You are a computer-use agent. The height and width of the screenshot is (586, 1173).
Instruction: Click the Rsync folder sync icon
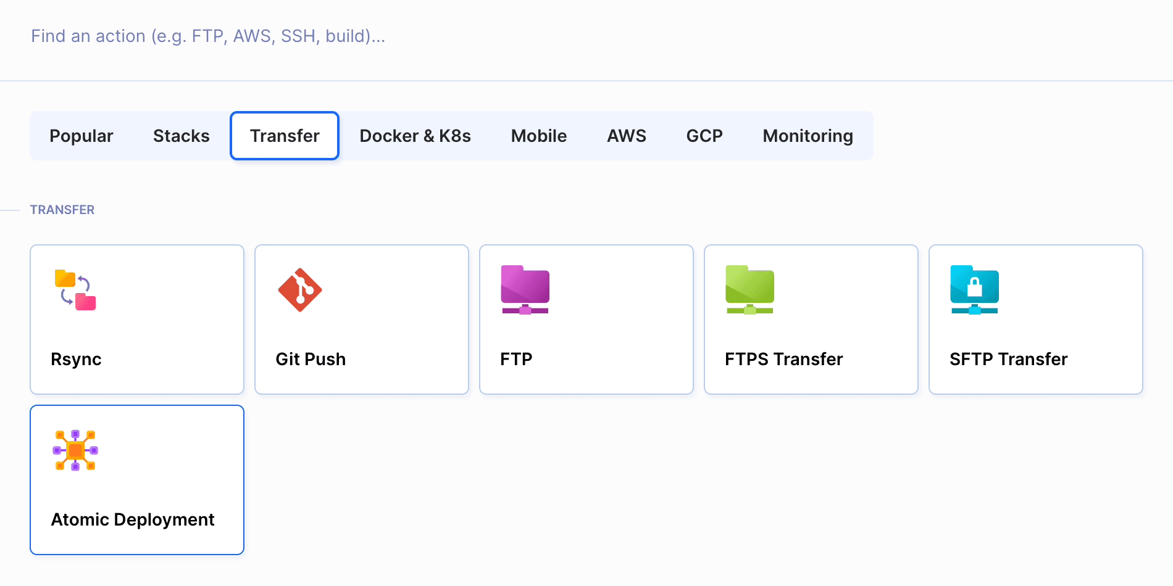tap(75, 290)
